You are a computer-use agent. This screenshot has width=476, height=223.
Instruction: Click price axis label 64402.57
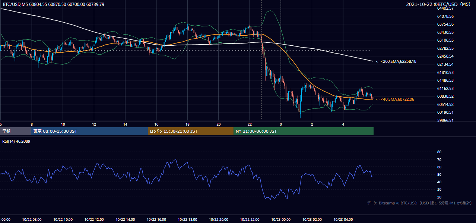(445, 8)
